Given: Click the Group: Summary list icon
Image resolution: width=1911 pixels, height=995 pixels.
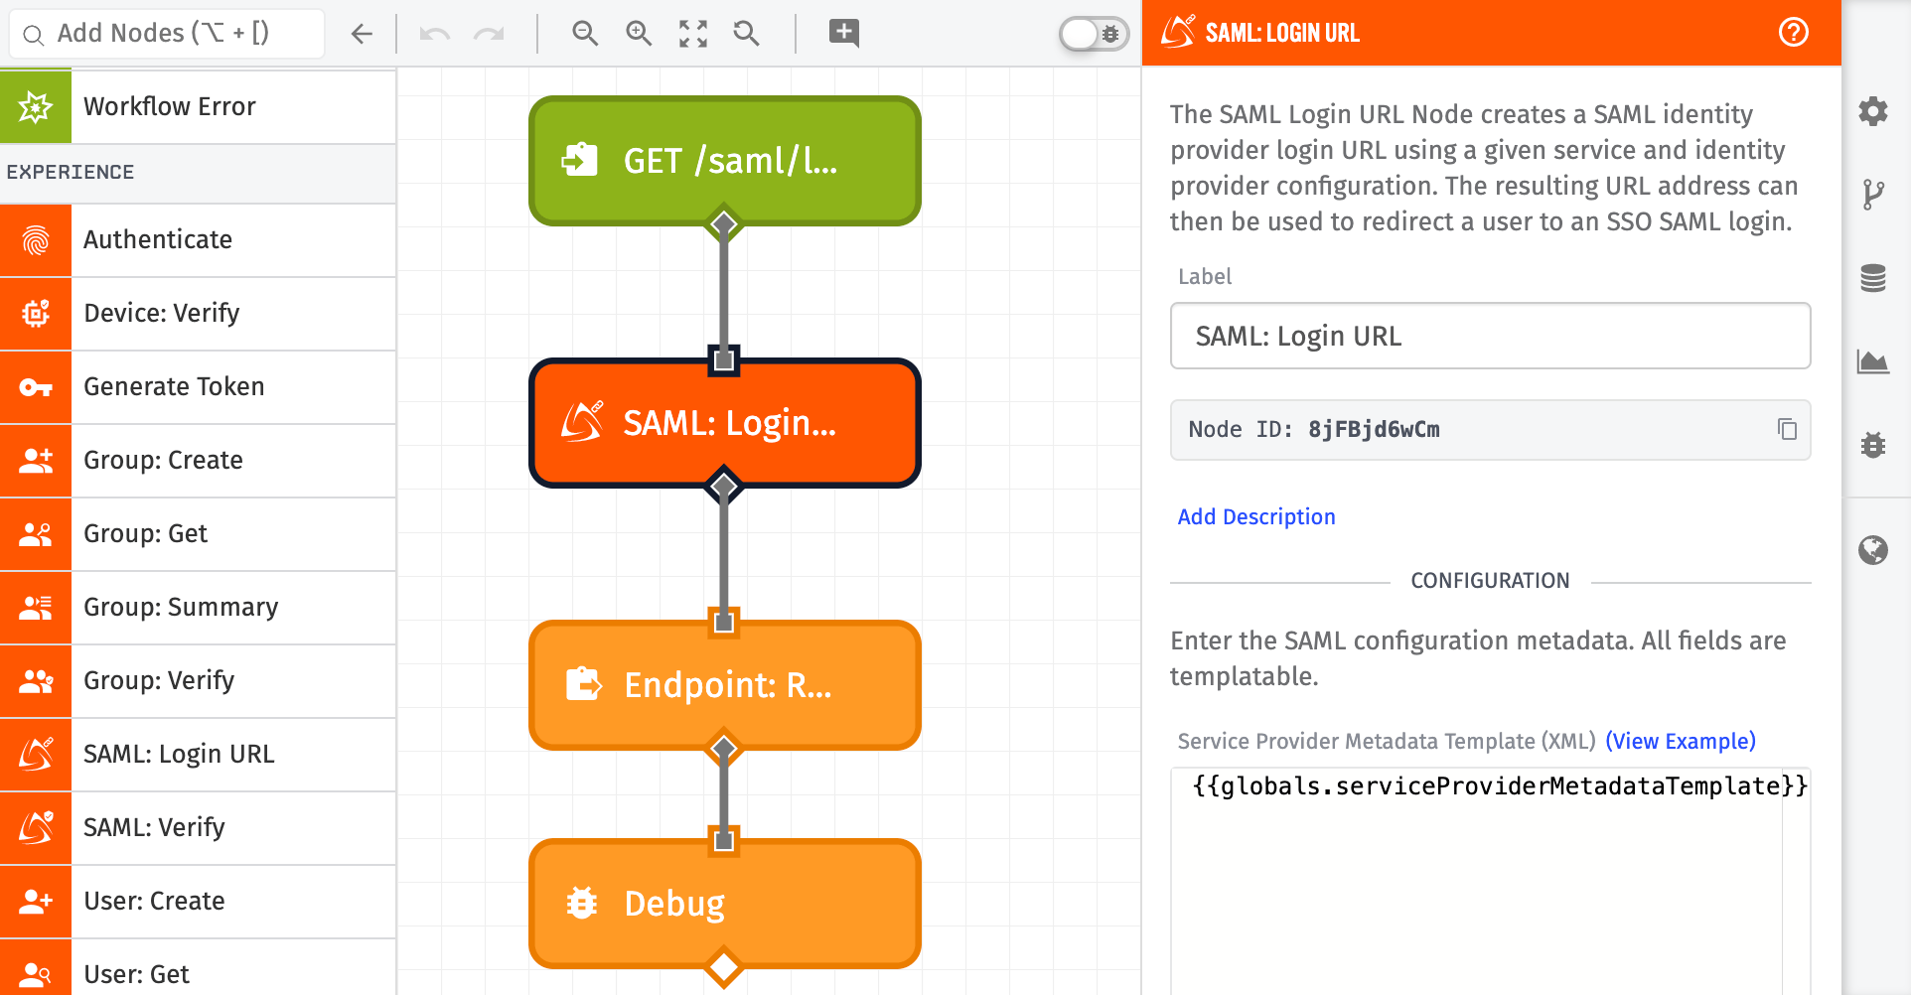Looking at the screenshot, I should [x=36, y=607].
